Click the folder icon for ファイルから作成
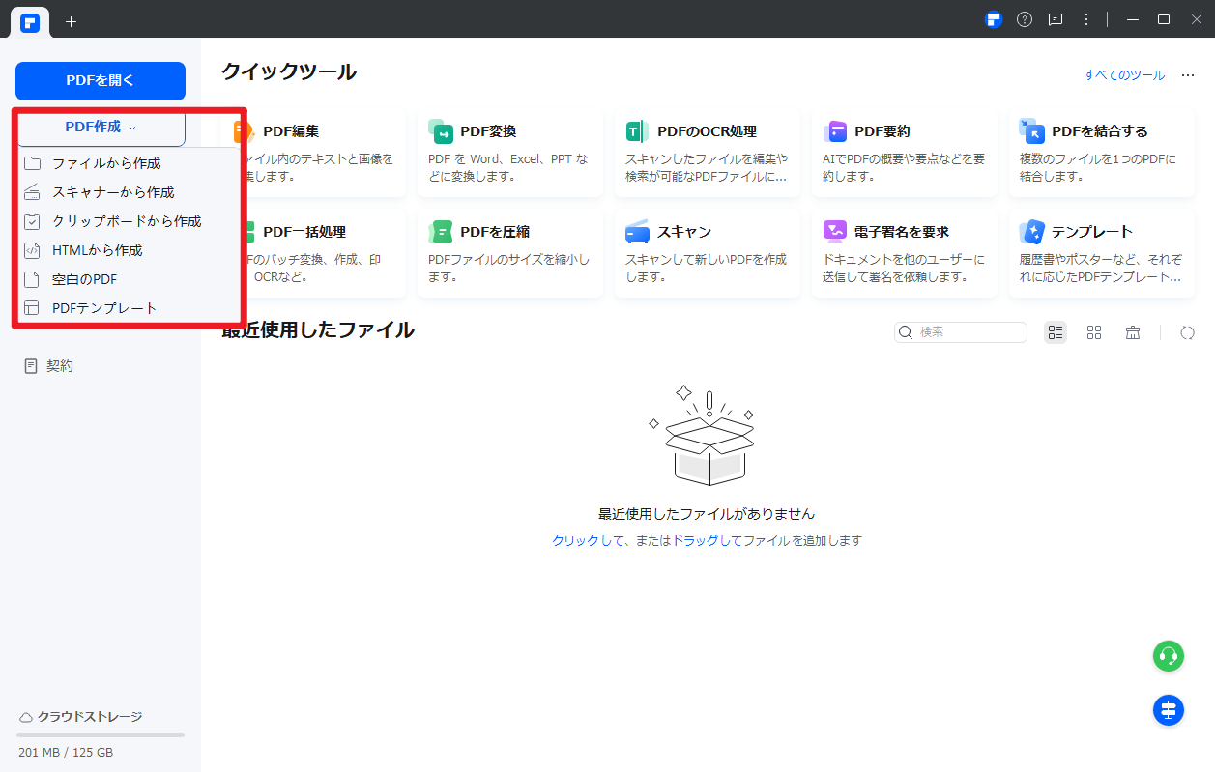Viewport: 1215px width, 772px height. click(32, 163)
